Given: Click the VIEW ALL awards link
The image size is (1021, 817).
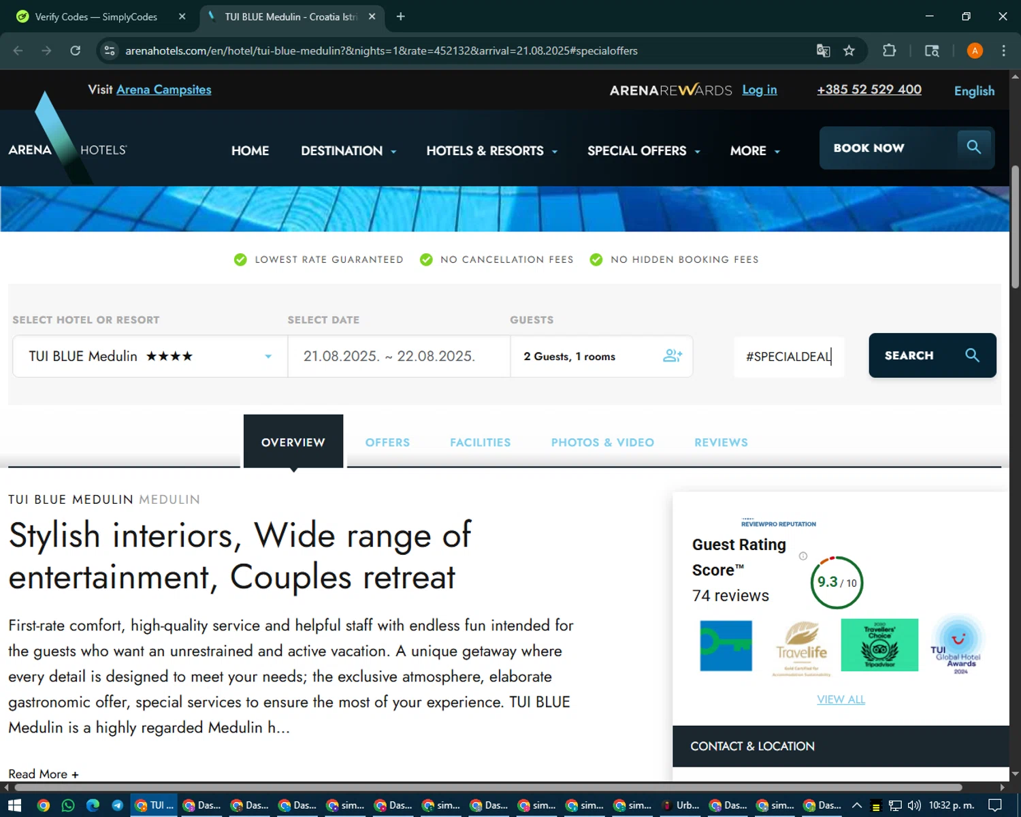Looking at the screenshot, I should (x=841, y=699).
